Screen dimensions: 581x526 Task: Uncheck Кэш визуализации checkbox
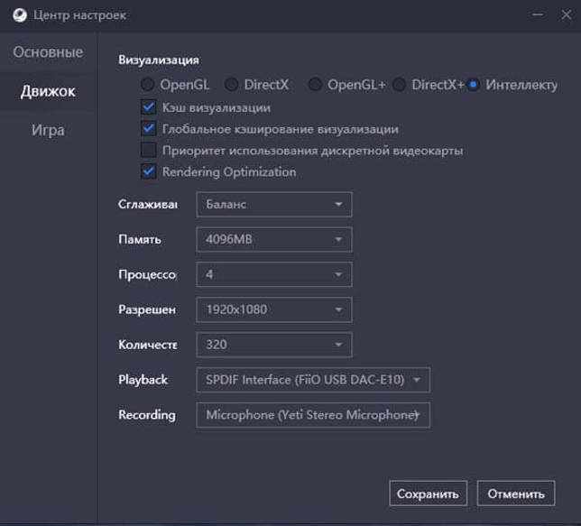click(149, 107)
